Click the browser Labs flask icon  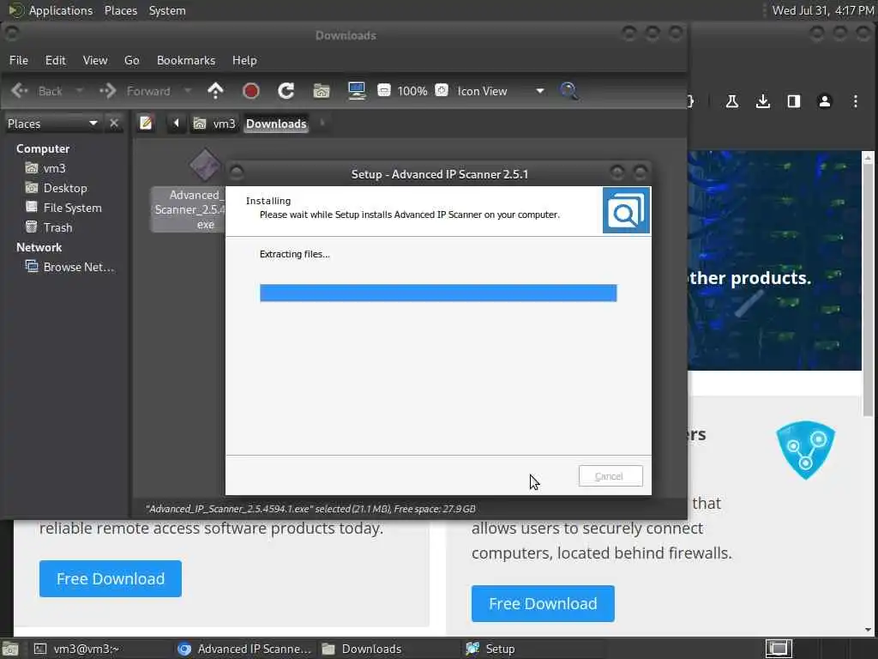tap(732, 101)
